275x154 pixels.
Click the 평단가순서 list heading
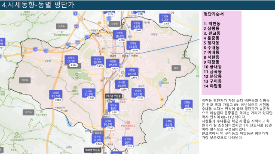[214, 14]
